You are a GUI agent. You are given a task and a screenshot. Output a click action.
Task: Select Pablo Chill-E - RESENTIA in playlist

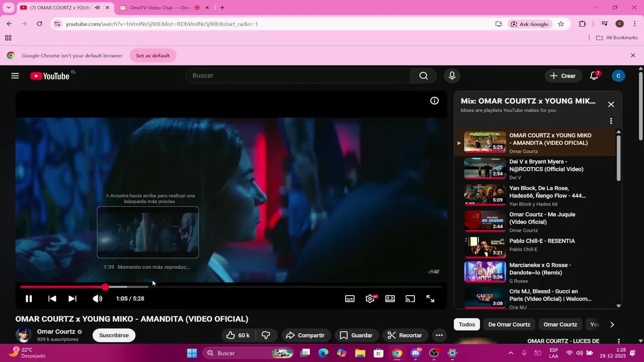click(535, 248)
